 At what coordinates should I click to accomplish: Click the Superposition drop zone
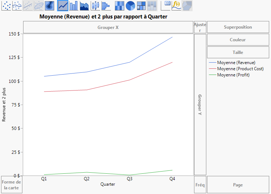[x=238, y=27]
